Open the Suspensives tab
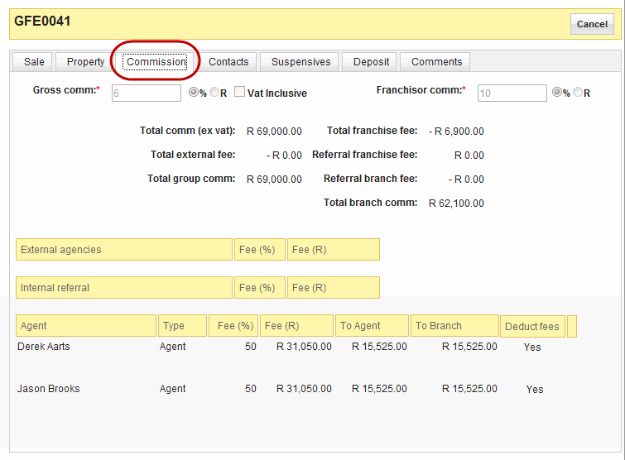This screenshot has height=460, width=625. coord(300,62)
